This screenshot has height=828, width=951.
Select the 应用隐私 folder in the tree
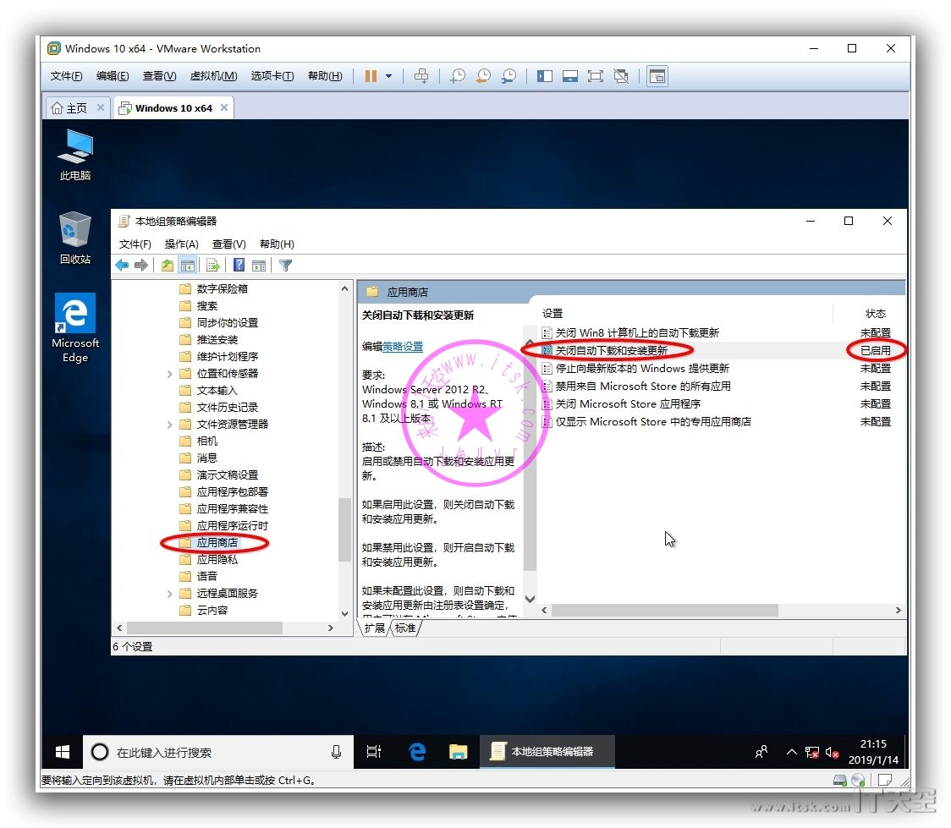(x=217, y=560)
